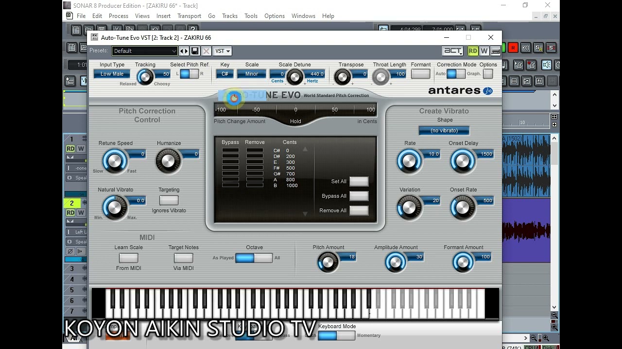
Task: Click the input echo icon in SONAR toolbar
Action: tap(525, 48)
